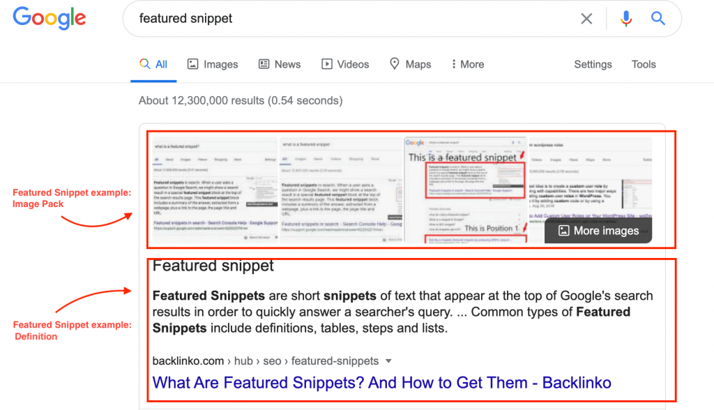Viewport: 714px width, 410px height.
Task: Submit search with the magnifying glass icon
Action: [658, 19]
